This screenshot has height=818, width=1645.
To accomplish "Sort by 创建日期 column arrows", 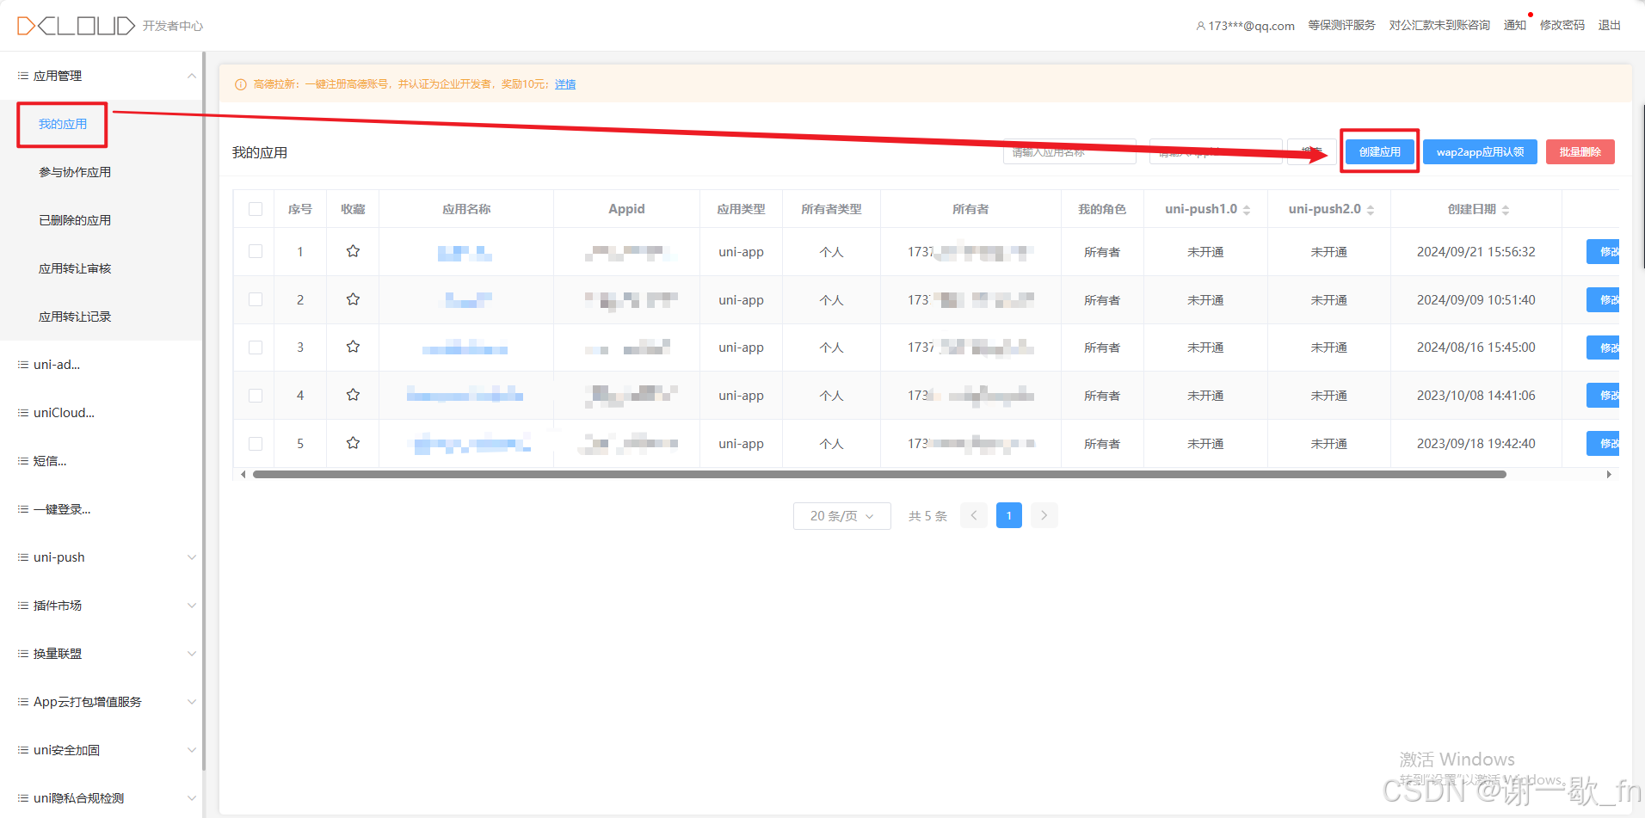I will (x=1506, y=210).
